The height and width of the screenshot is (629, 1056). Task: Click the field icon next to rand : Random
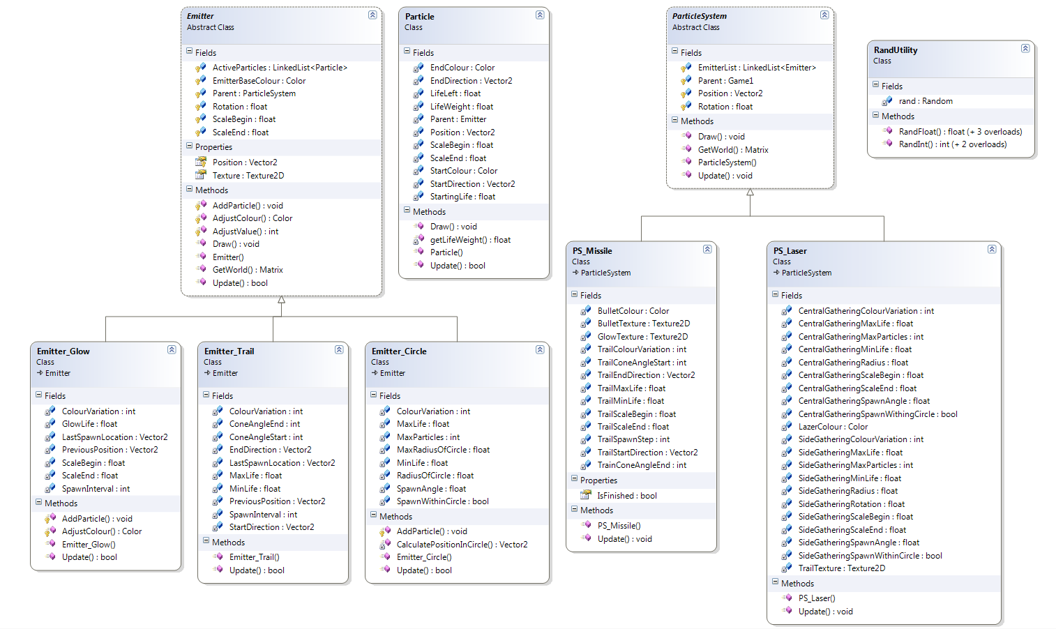887,101
